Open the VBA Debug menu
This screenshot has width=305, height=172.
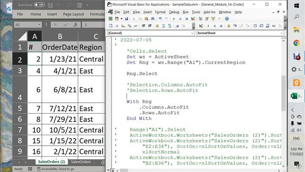coord(174,12)
